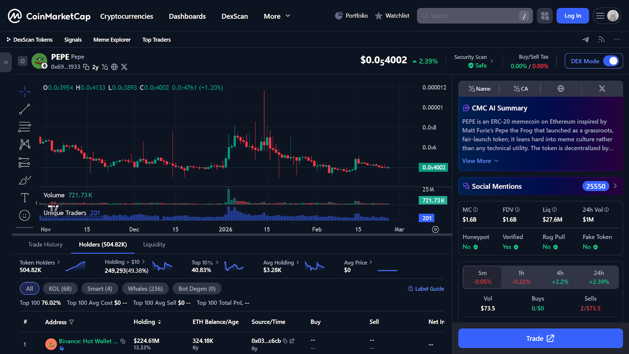Click into the search input field

pos(472,16)
